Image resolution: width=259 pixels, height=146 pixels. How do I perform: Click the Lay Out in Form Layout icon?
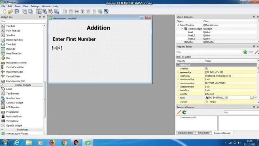pyautogui.click(x=94, y=11)
